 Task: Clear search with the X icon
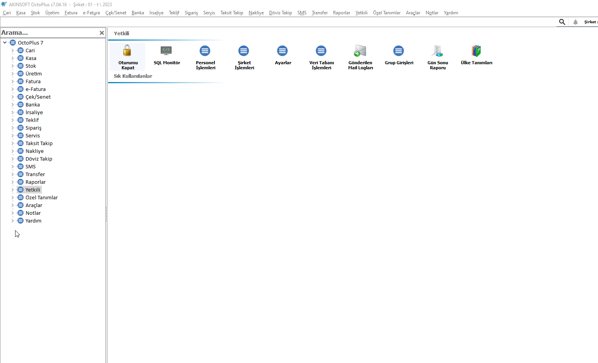click(102, 33)
